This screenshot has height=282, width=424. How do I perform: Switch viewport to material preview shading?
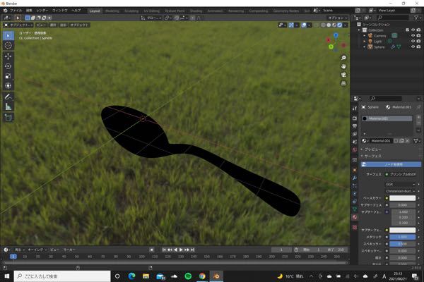334,25
